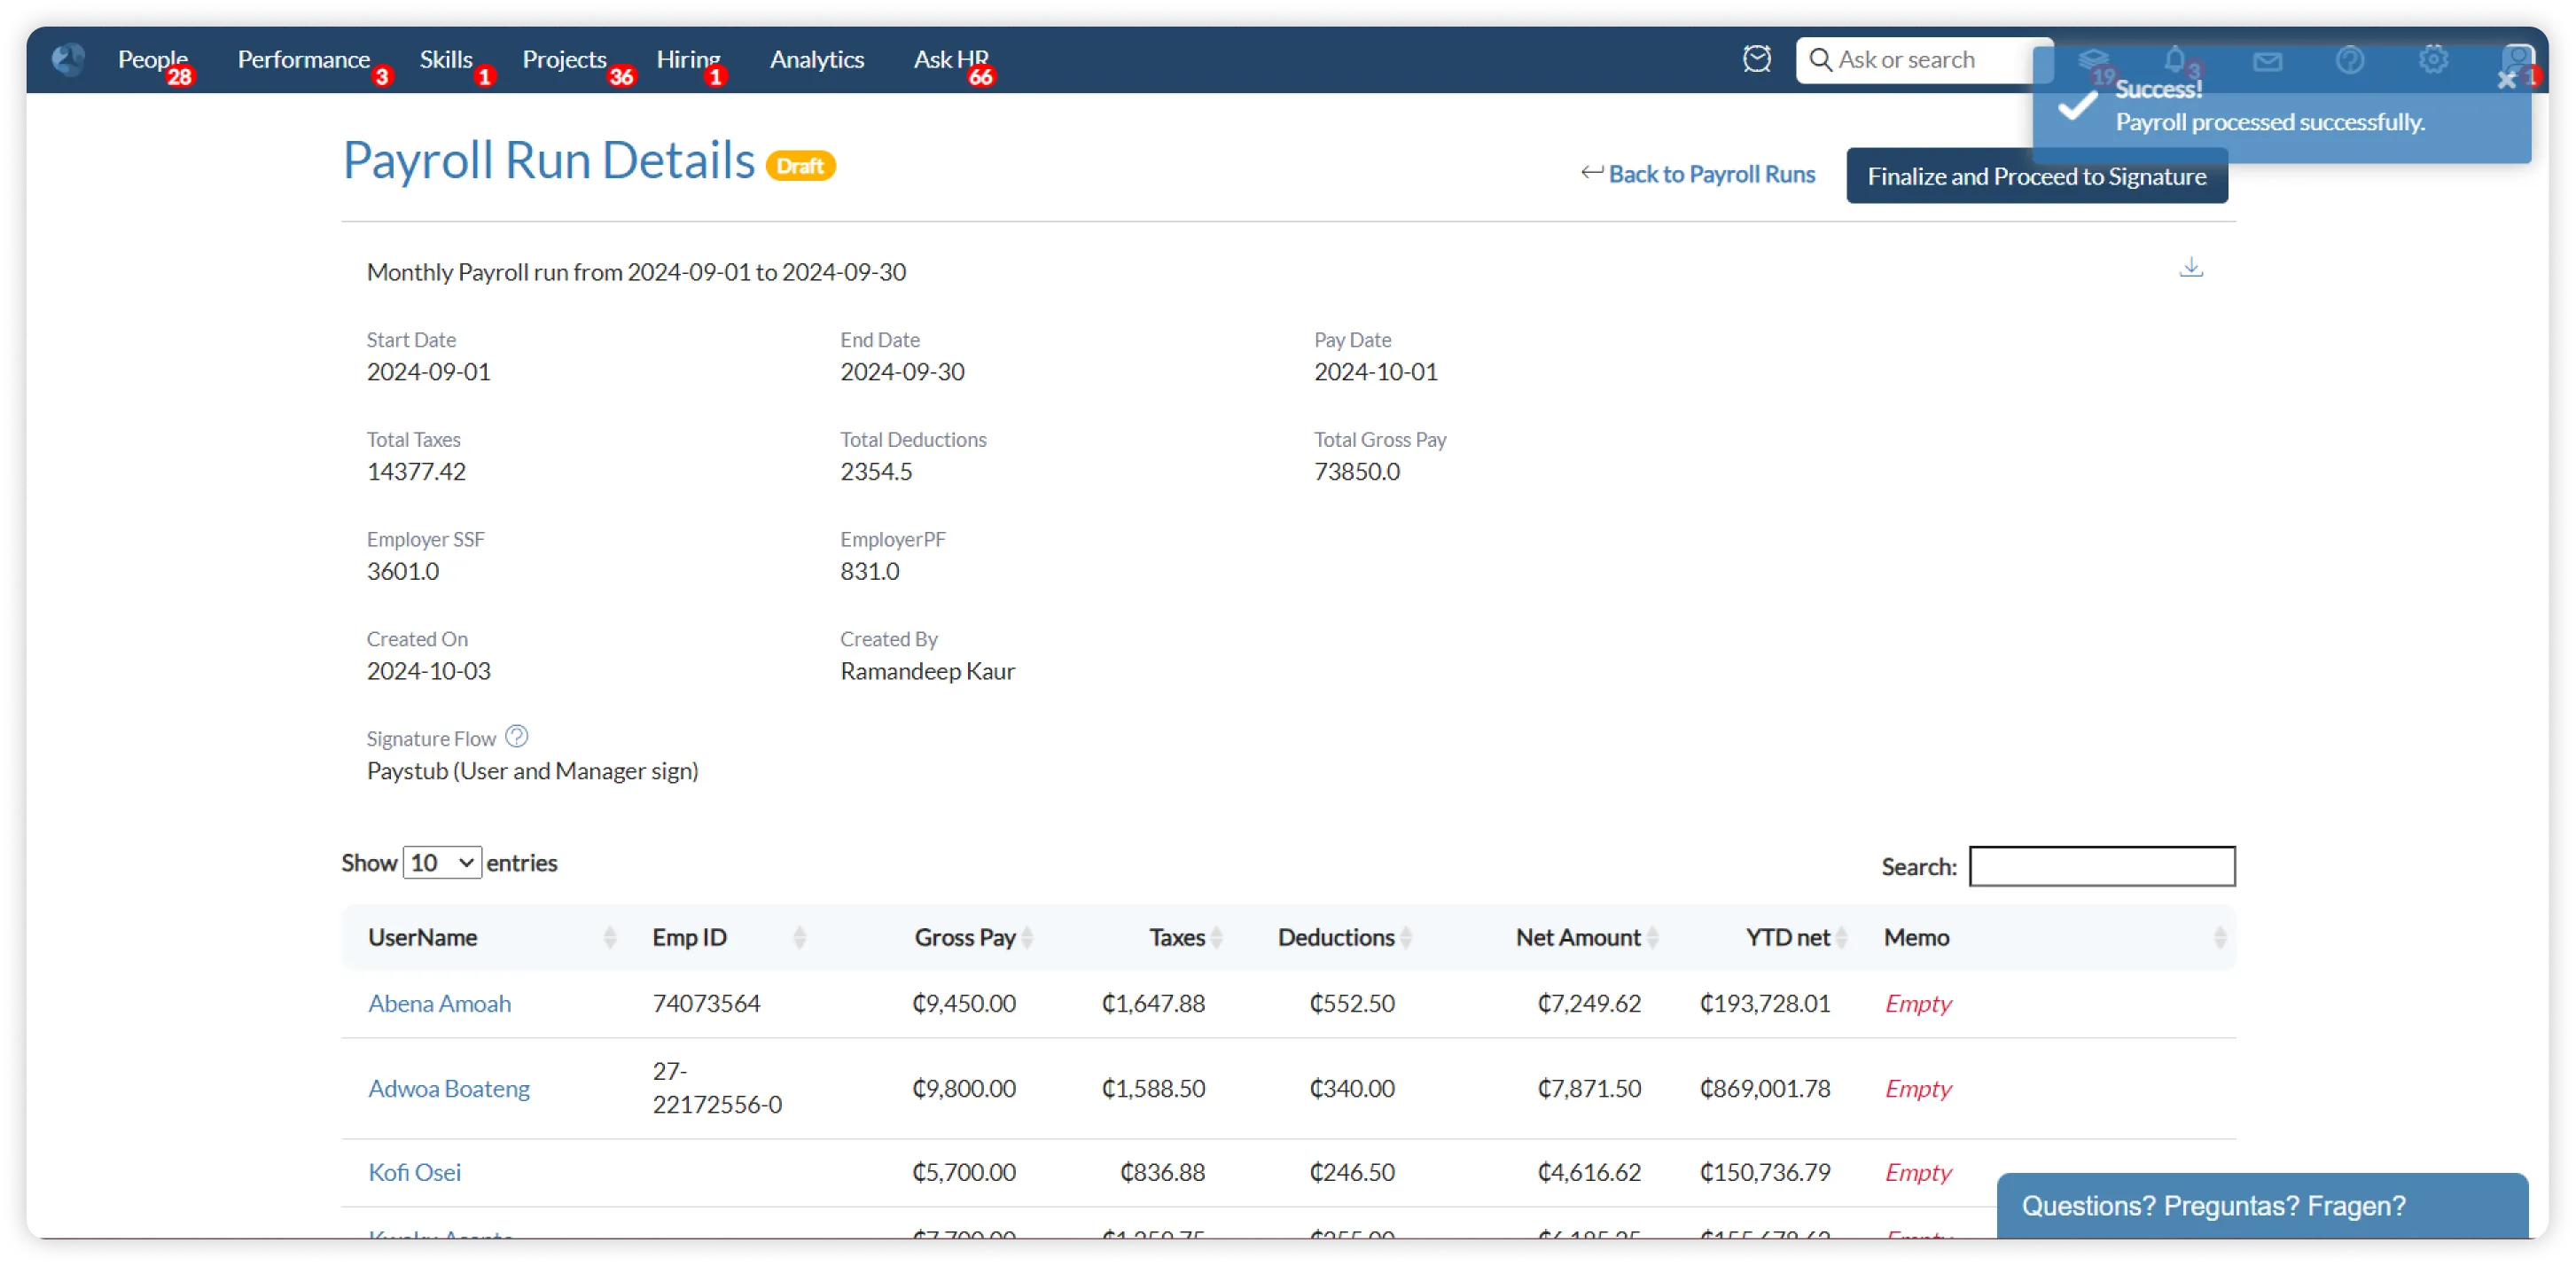Screen dimensions: 2576x1266
Task: Click the download payroll run icon
Action: click(2190, 267)
